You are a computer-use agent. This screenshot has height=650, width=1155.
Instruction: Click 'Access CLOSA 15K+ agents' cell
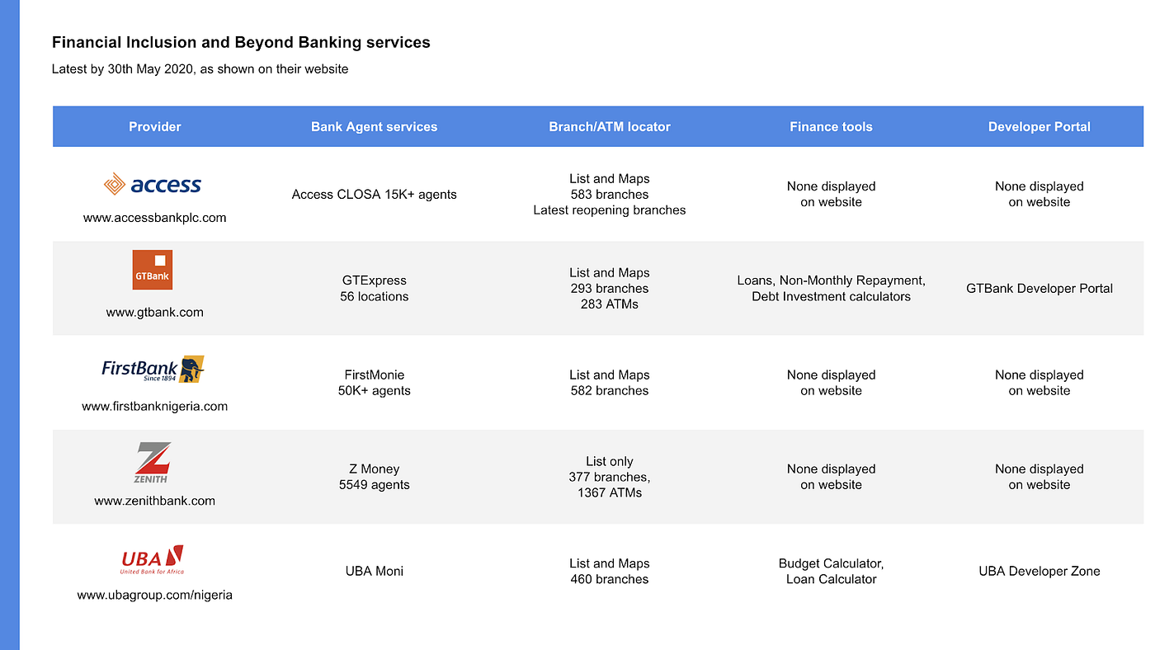click(375, 195)
